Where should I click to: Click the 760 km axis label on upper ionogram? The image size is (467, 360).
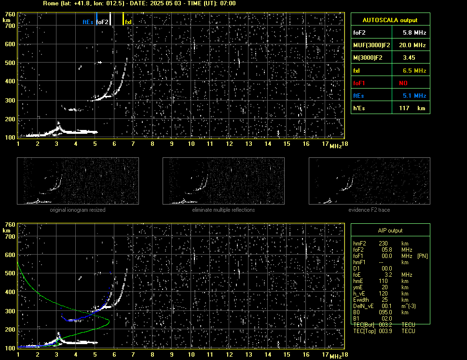point(10,14)
